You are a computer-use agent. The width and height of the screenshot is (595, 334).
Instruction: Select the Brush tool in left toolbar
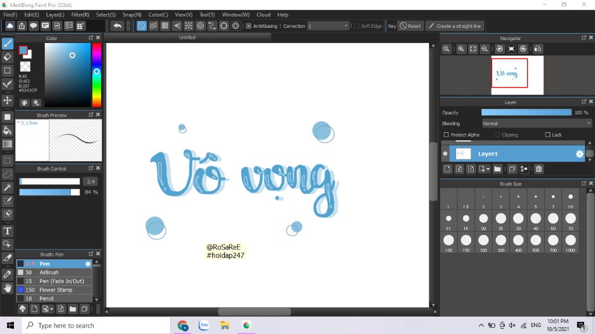pos(7,43)
